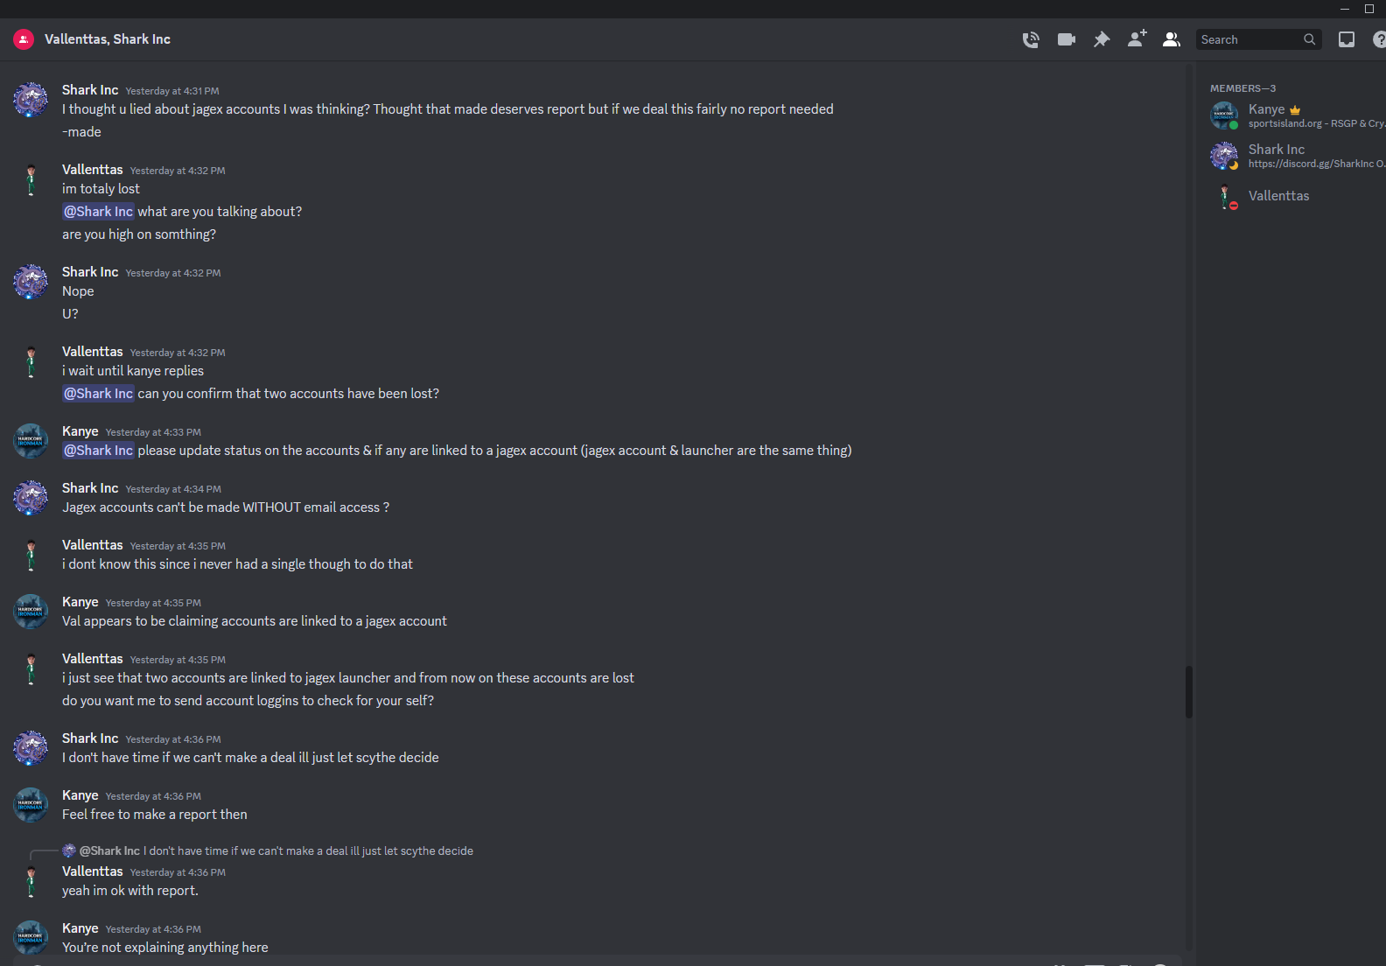The width and height of the screenshot is (1386, 966).
Task: Open the inbox icon
Action: click(1347, 39)
